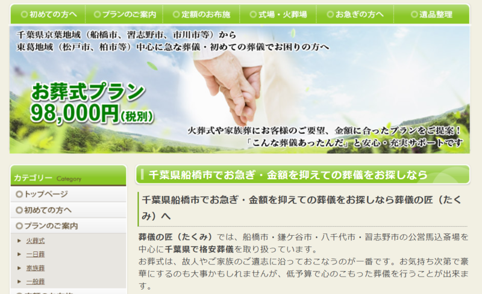Open the 家族葬 plan link
This screenshot has height=294, width=482.
36,268
